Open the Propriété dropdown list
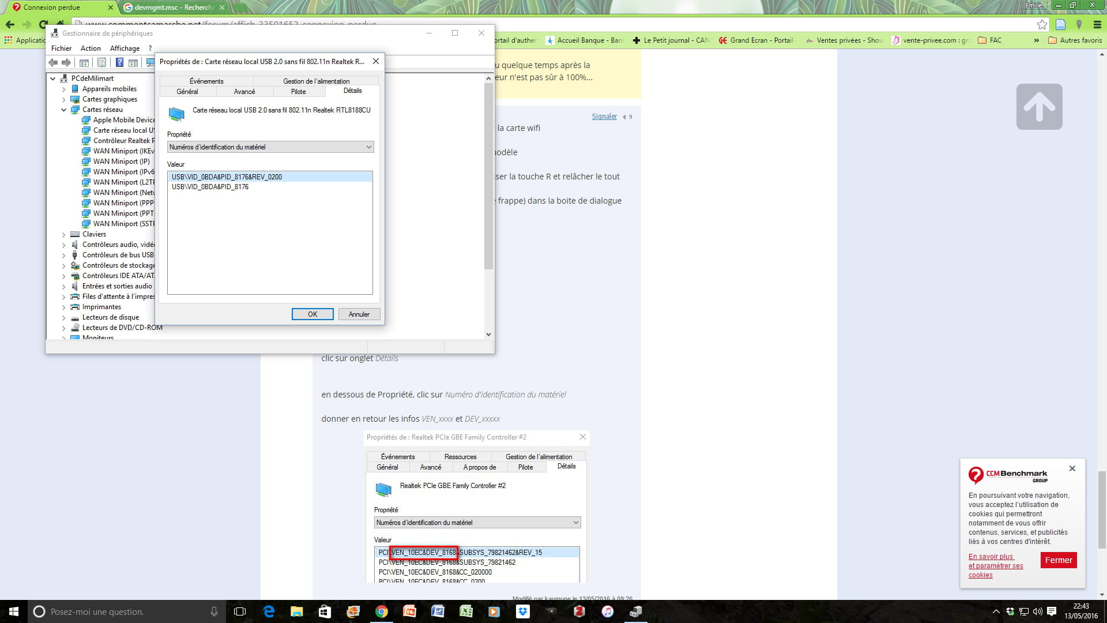Image resolution: width=1107 pixels, height=623 pixels. [270, 147]
